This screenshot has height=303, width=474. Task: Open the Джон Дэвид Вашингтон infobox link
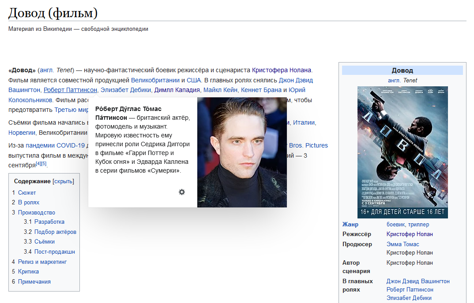tap(418, 281)
